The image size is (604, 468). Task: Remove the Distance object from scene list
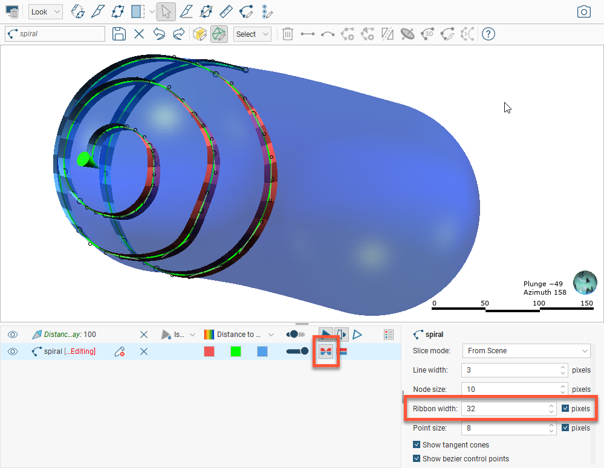click(x=144, y=335)
